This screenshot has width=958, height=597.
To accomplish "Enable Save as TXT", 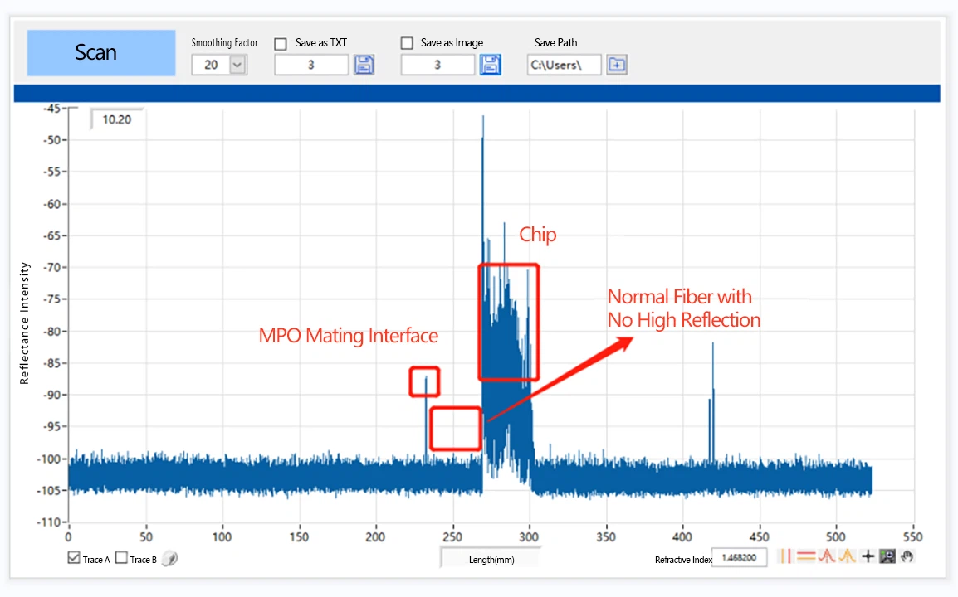I will (280, 42).
